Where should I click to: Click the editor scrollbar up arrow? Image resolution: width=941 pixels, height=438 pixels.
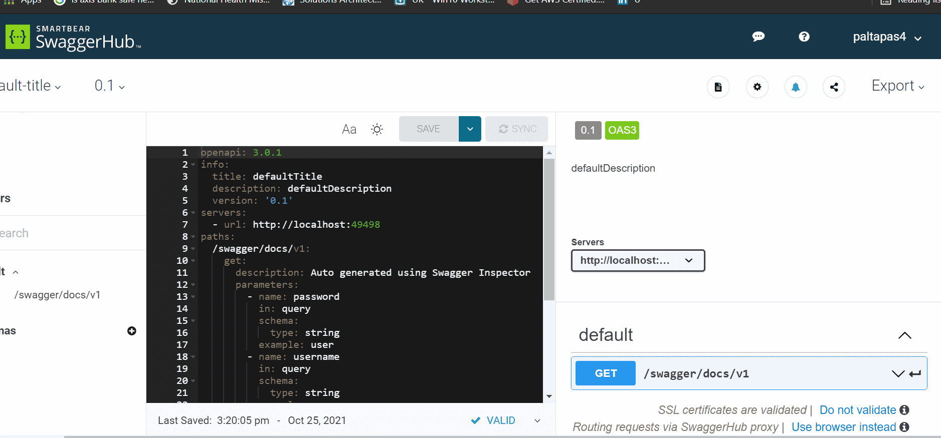549,153
